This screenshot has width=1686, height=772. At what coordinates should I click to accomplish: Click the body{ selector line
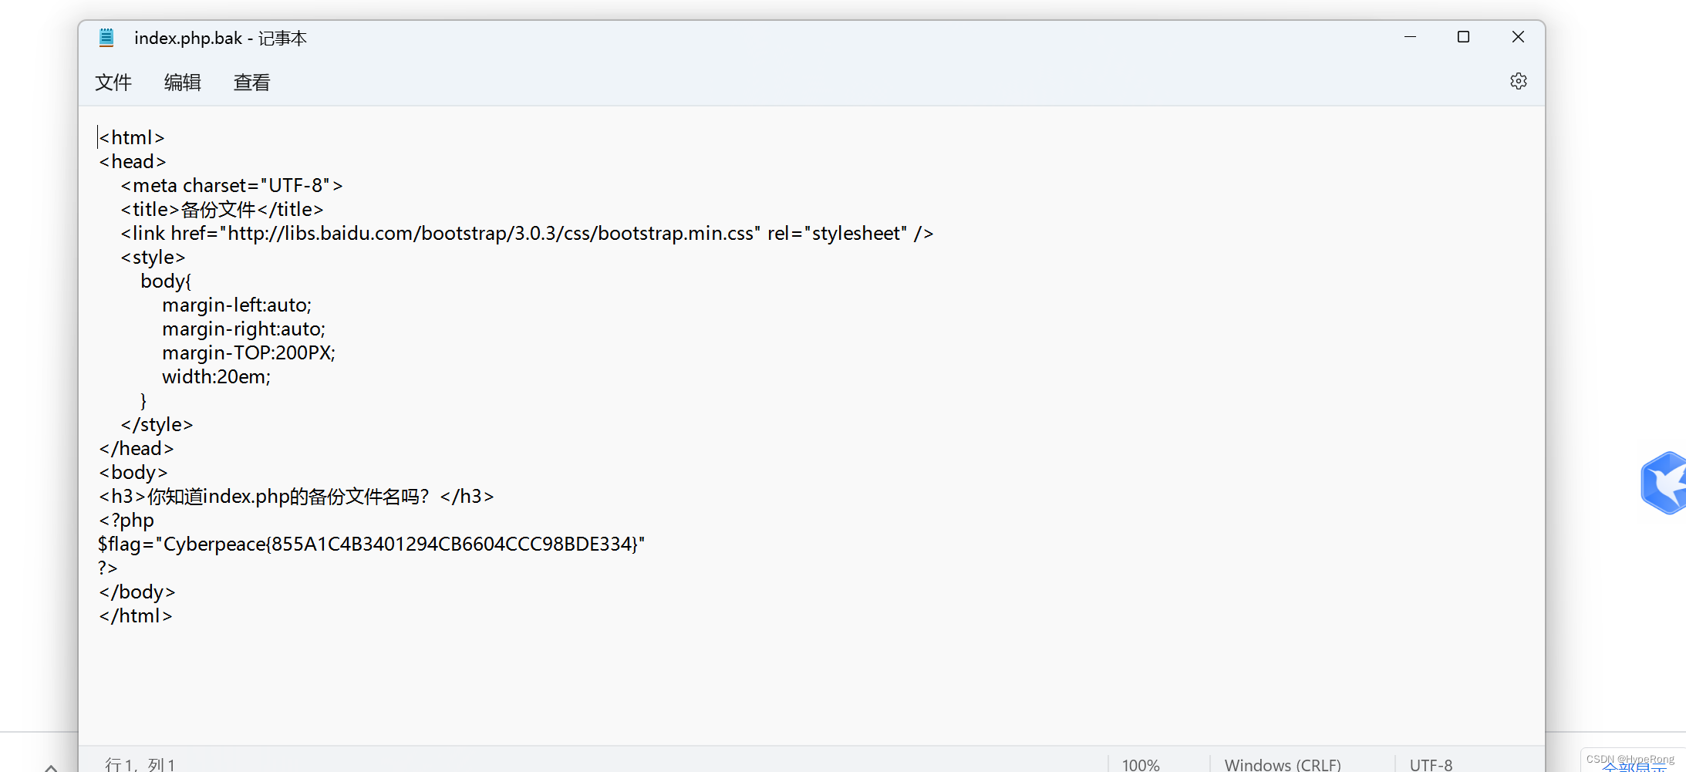pos(166,281)
